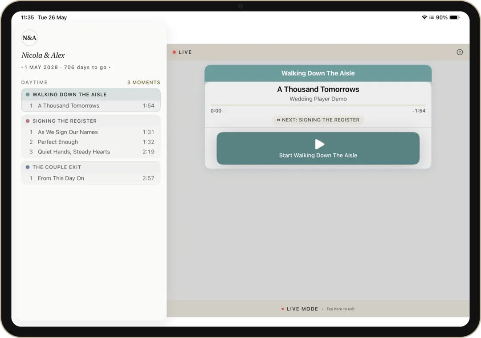The image size is (481, 338).
Task: Click the Wedding Player Demo artist text
Action: coord(318,99)
